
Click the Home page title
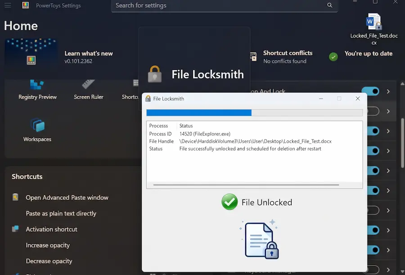click(x=21, y=26)
